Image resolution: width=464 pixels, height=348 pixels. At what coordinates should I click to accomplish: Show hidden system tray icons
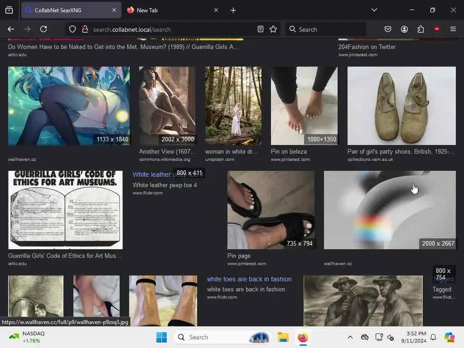point(350,337)
